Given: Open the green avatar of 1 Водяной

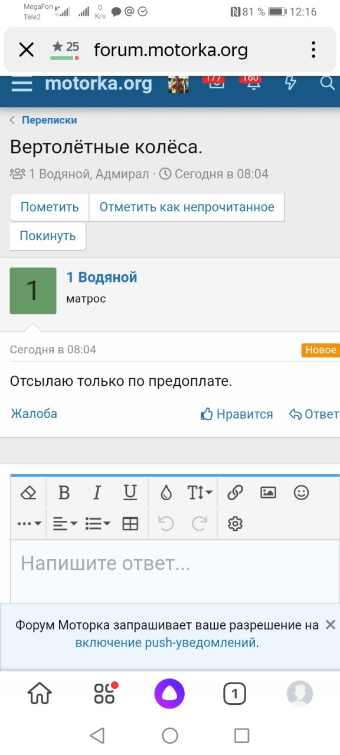Looking at the screenshot, I should coord(33,291).
